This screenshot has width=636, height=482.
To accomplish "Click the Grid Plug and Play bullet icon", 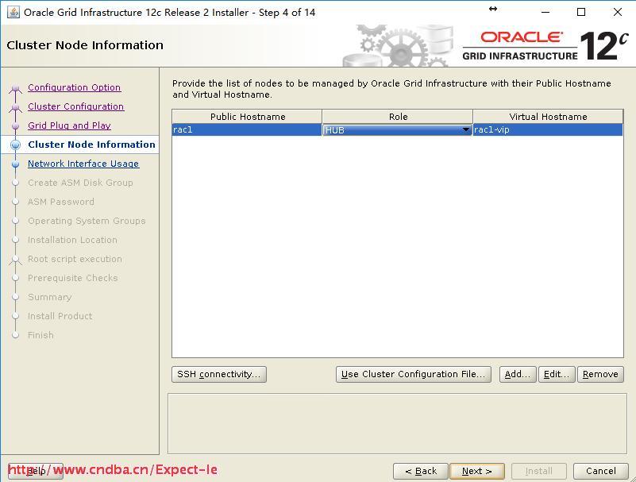I will pos(15,125).
